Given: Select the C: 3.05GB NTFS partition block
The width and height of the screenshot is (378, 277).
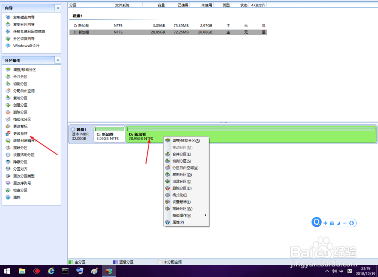Looking at the screenshot, I should point(110,134).
